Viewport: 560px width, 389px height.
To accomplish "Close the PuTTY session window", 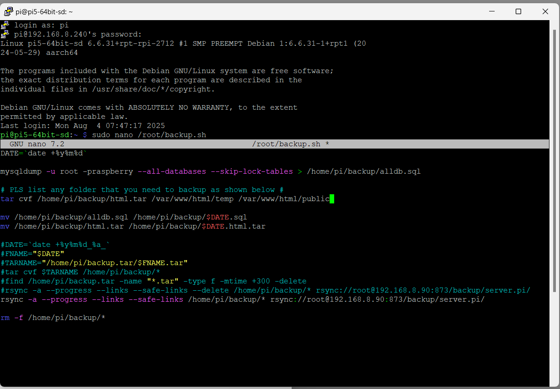I will [545, 12].
